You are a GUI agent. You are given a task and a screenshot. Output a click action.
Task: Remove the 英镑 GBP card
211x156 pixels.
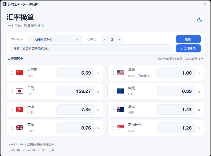click(98, 128)
